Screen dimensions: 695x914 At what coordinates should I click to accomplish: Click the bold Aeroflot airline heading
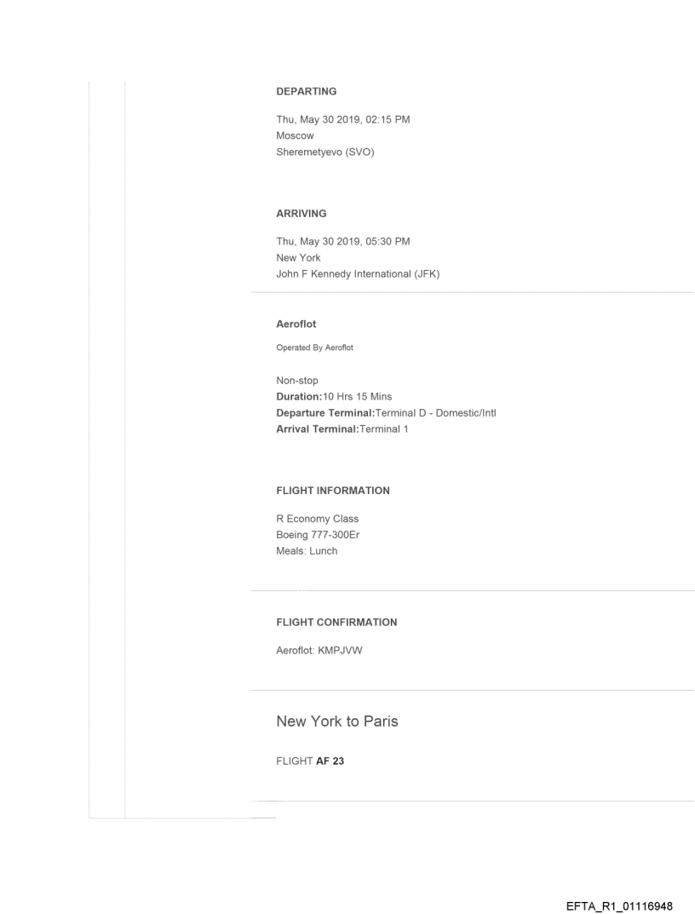(x=296, y=325)
